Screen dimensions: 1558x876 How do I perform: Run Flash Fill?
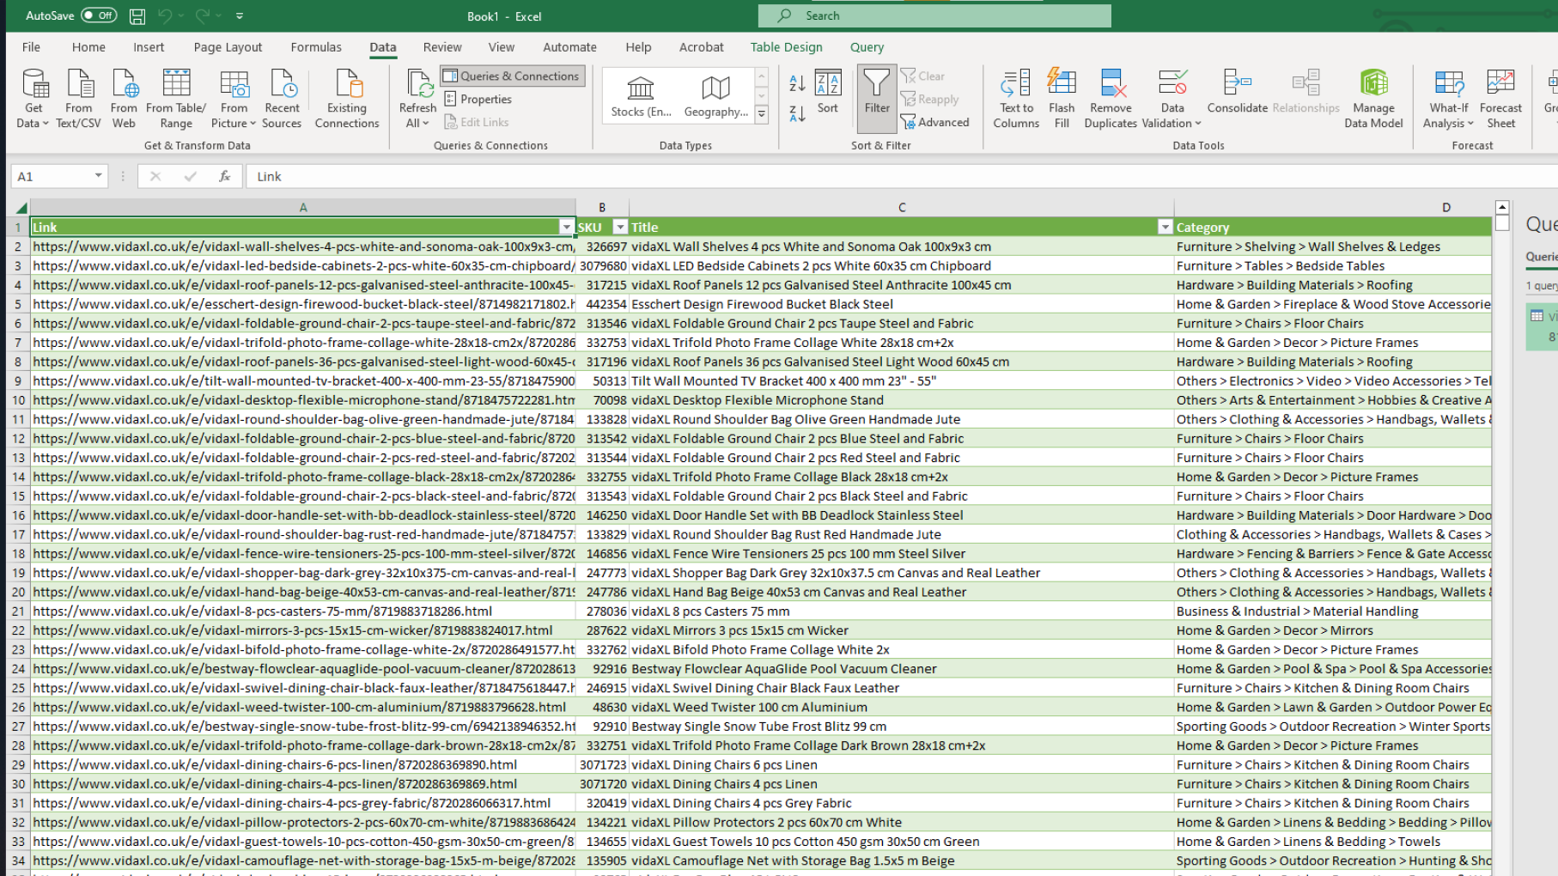pos(1062,99)
